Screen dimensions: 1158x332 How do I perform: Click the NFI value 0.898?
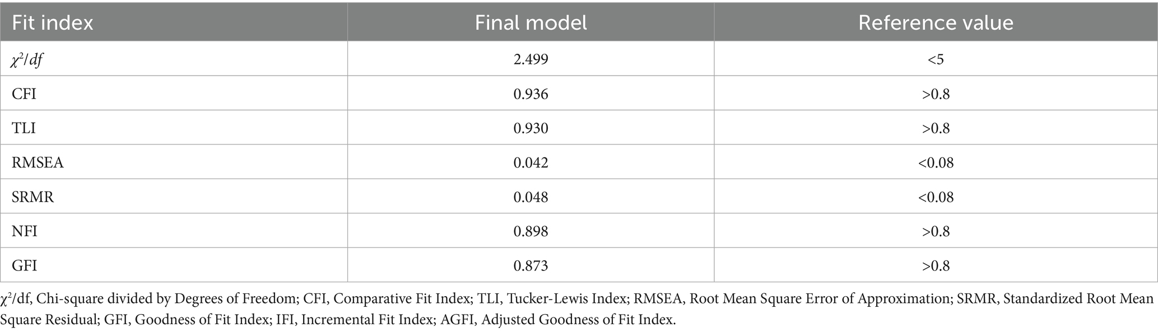(x=531, y=231)
